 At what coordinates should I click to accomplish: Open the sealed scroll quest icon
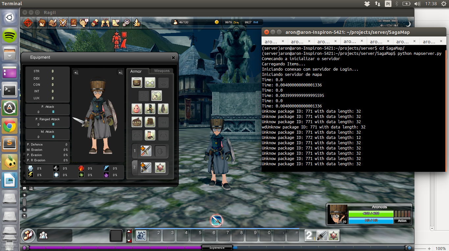click(x=94, y=23)
